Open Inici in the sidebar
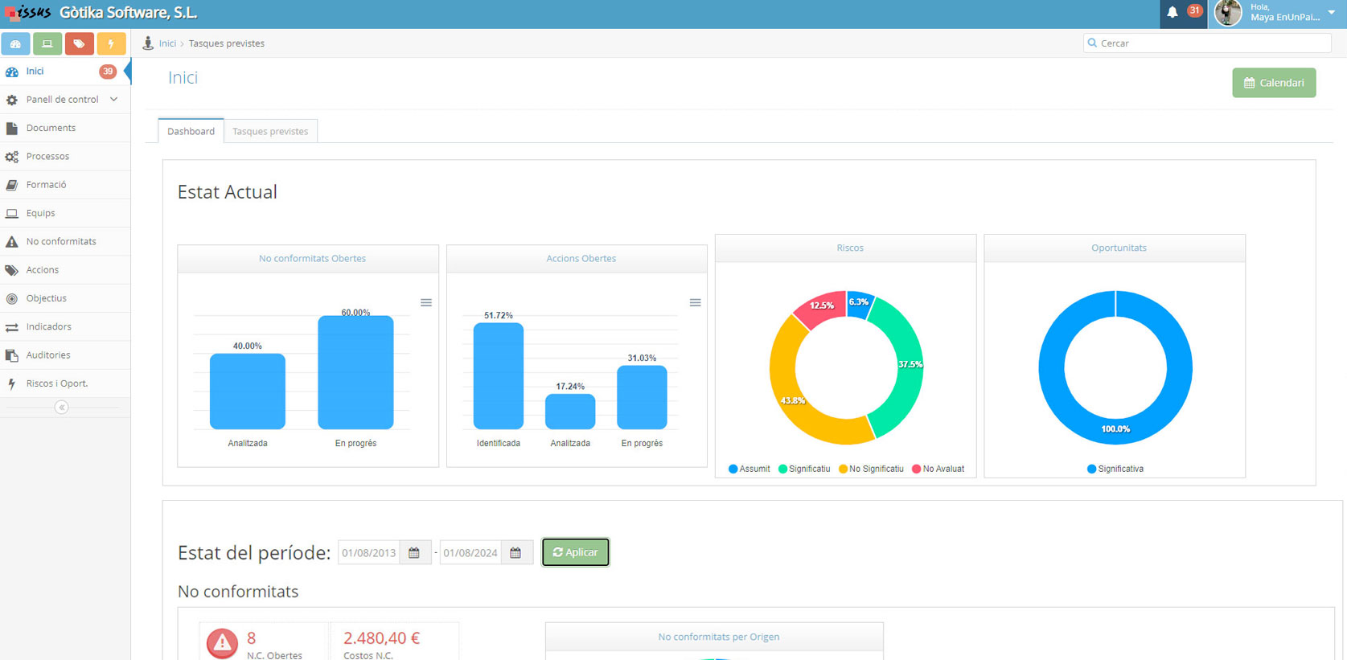The width and height of the screenshot is (1347, 660). coord(64,72)
